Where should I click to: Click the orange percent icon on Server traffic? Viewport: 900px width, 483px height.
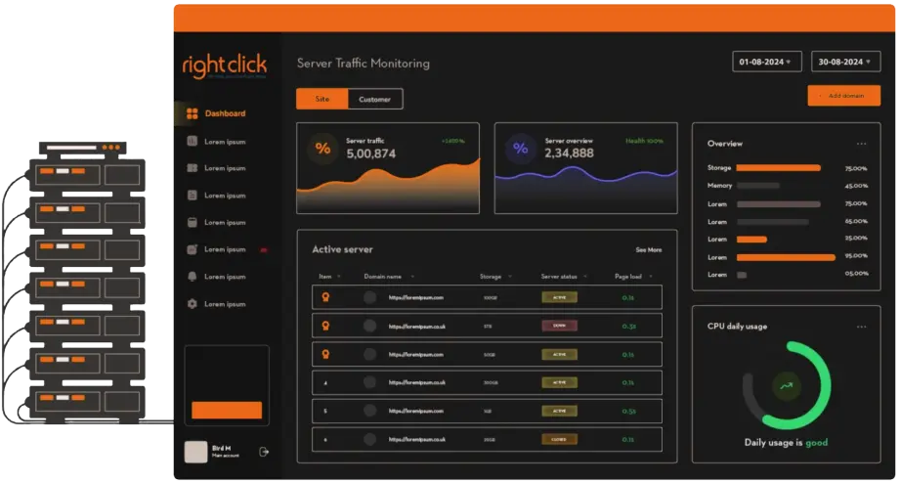coord(321,149)
